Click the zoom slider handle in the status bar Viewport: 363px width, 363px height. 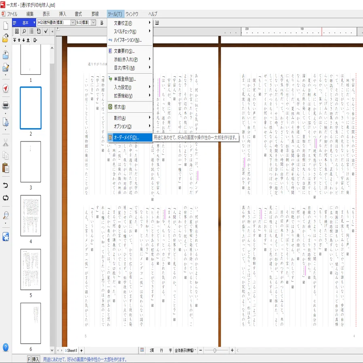(215, 350)
